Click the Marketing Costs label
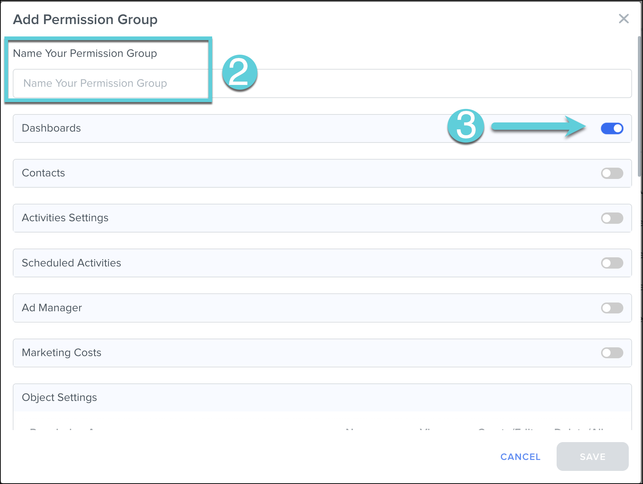Viewport: 643px width, 484px height. [61, 352]
